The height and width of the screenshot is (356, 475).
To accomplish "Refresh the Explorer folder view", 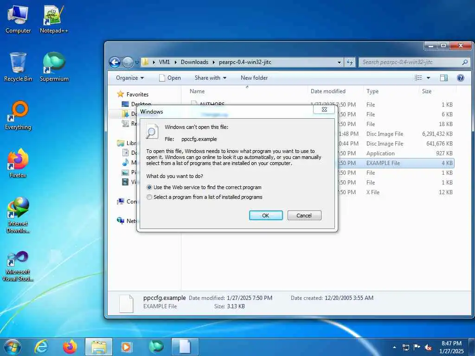I will pos(350,63).
